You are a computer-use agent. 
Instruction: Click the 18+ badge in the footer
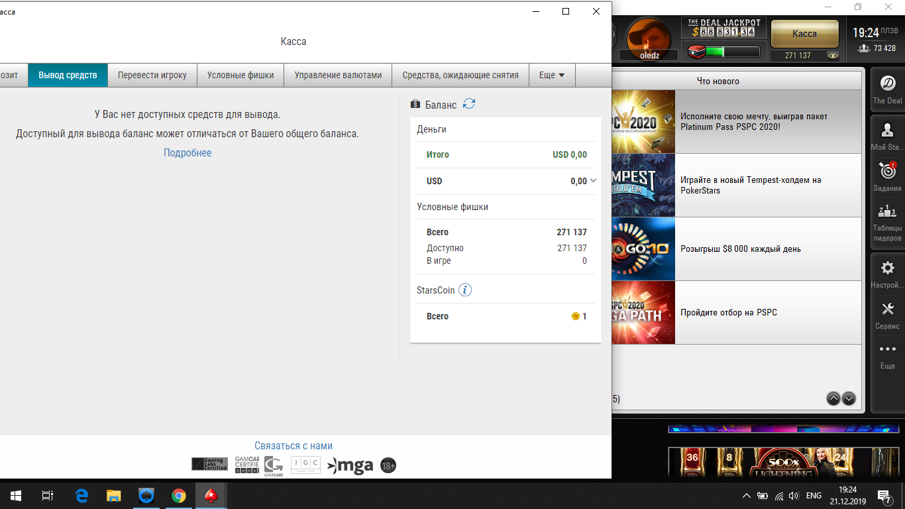pos(388,465)
